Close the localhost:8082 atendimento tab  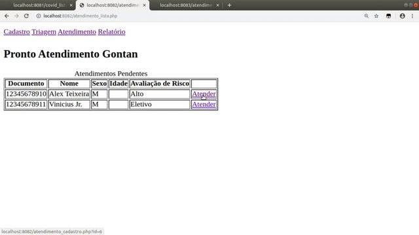click(x=144, y=5)
